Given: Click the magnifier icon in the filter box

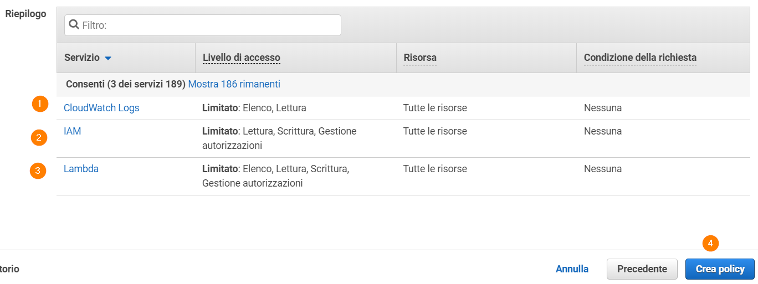Looking at the screenshot, I should 74,25.
